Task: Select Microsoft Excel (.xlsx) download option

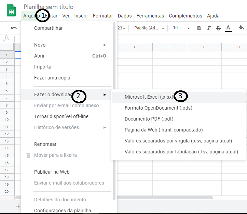Action: pos(149,97)
